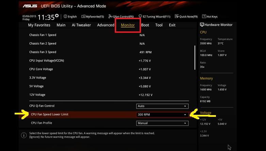The height and width of the screenshot is (151, 266).
Task: Go to the Advanced tab
Action: pyautogui.click(x=106, y=25)
